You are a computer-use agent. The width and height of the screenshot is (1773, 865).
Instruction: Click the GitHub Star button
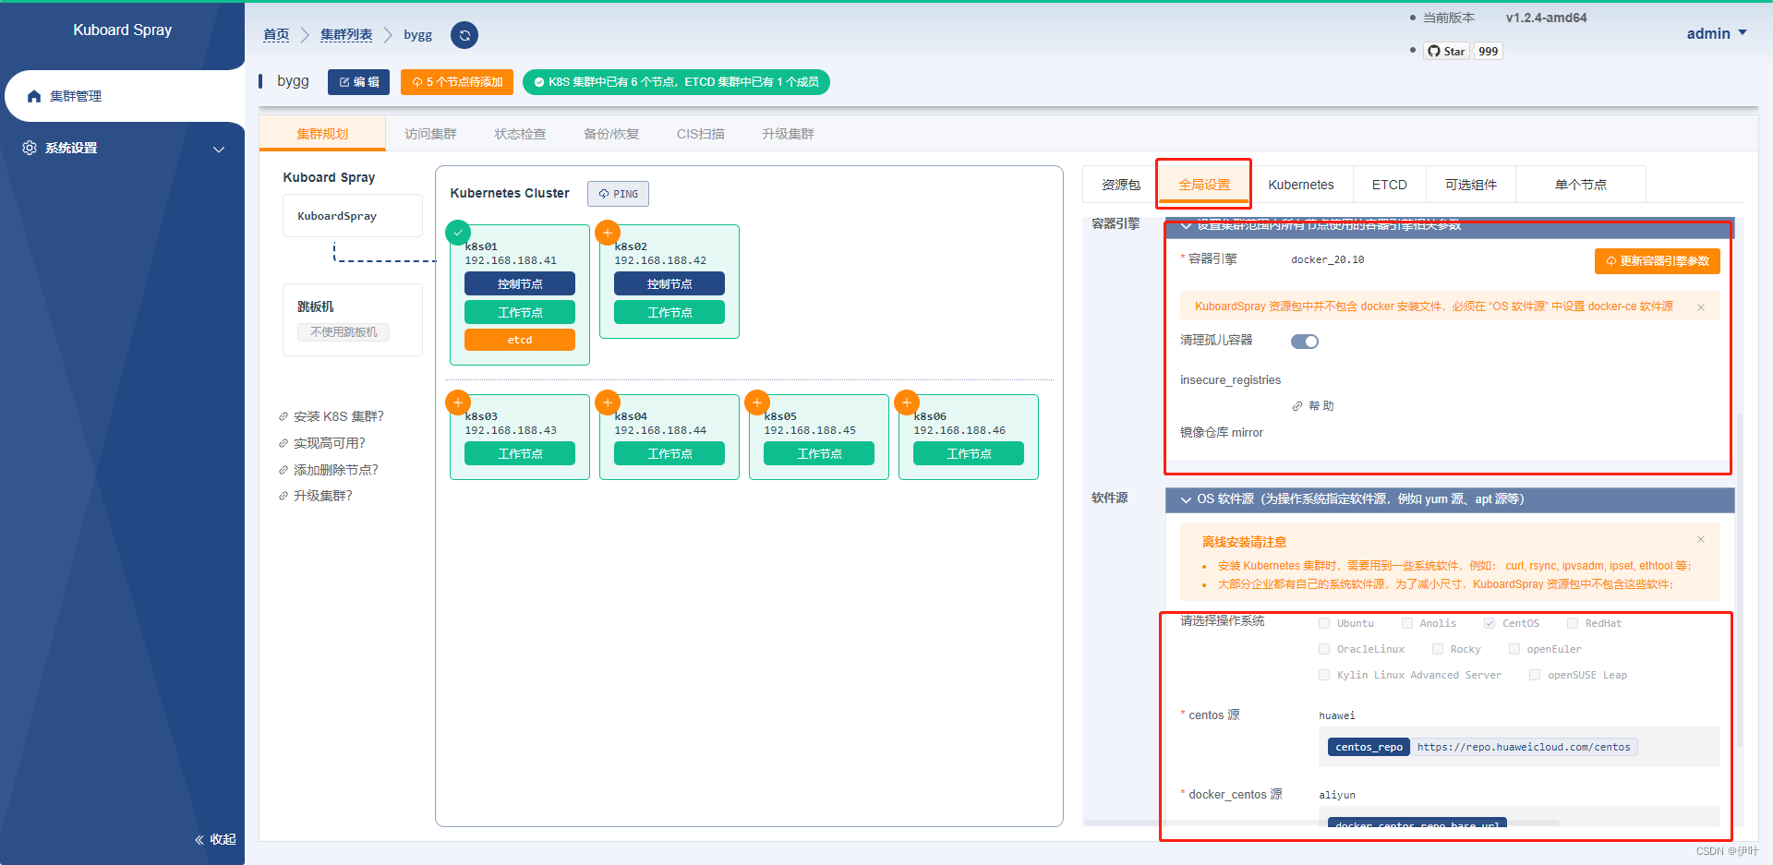click(x=1446, y=51)
